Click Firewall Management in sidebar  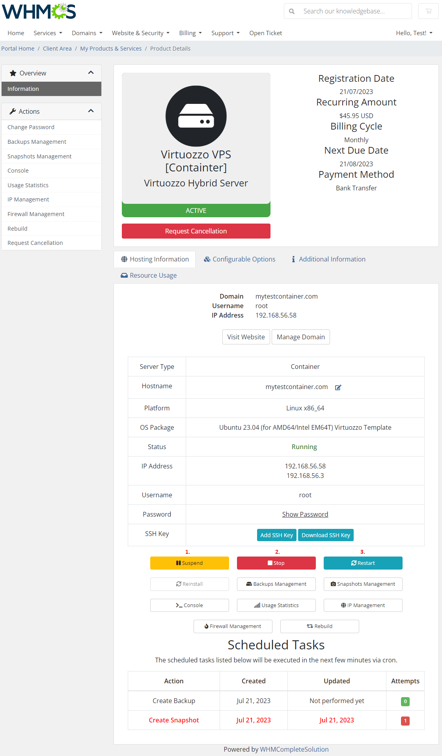[51, 214]
